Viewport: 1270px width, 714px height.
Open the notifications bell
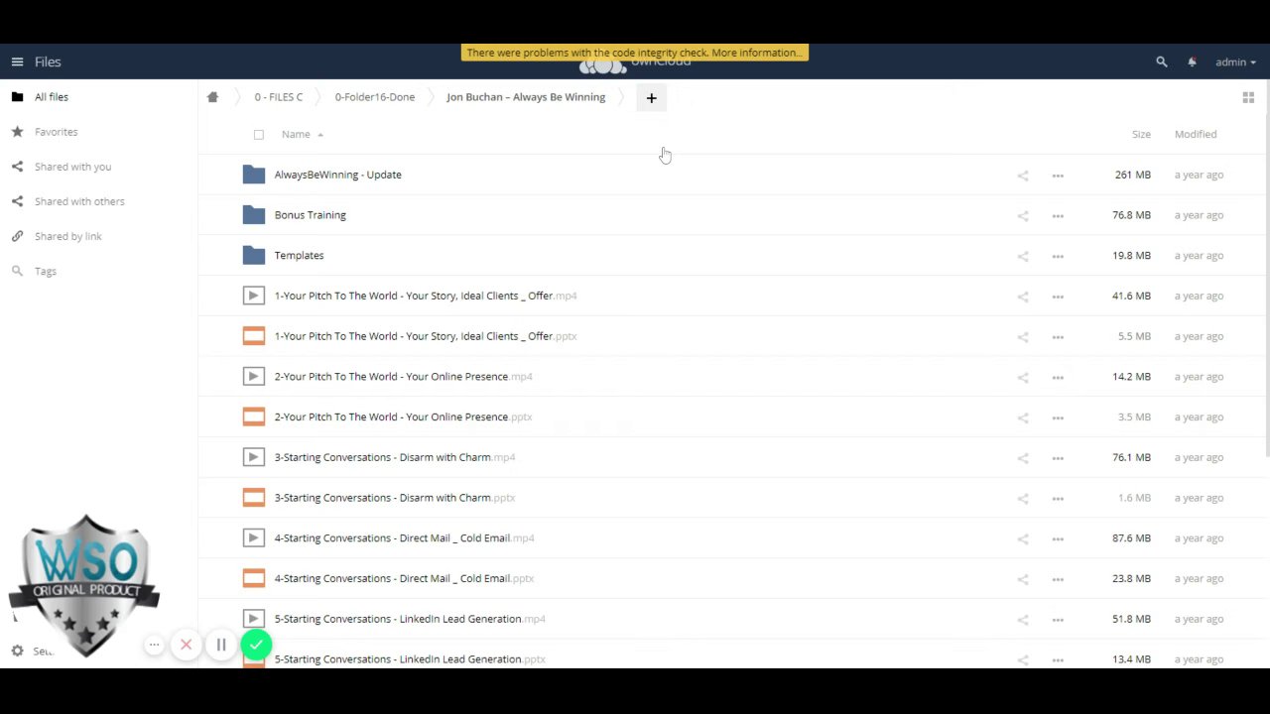click(1192, 61)
